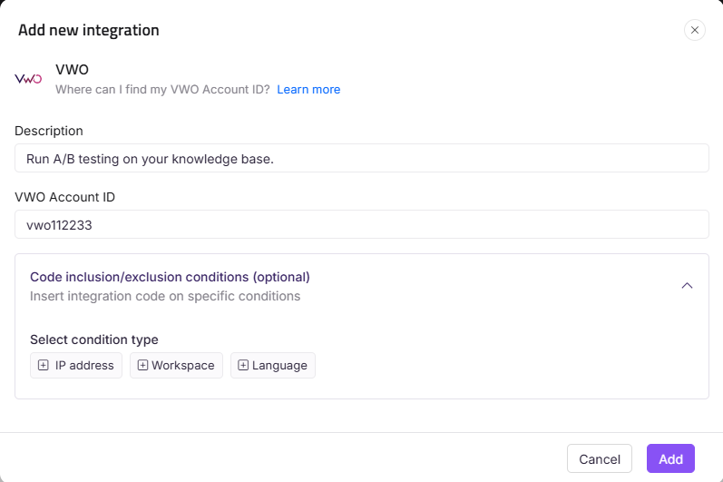Click Add to save the VWO integration
The height and width of the screenshot is (482, 723).
click(670, 458)
